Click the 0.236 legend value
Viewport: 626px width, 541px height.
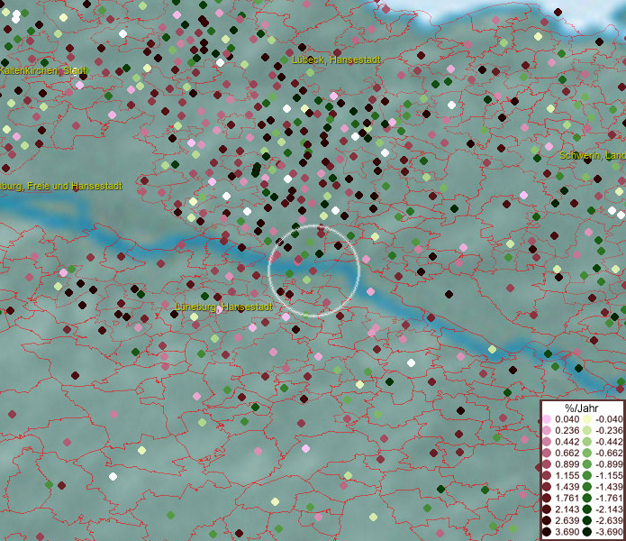567,430
